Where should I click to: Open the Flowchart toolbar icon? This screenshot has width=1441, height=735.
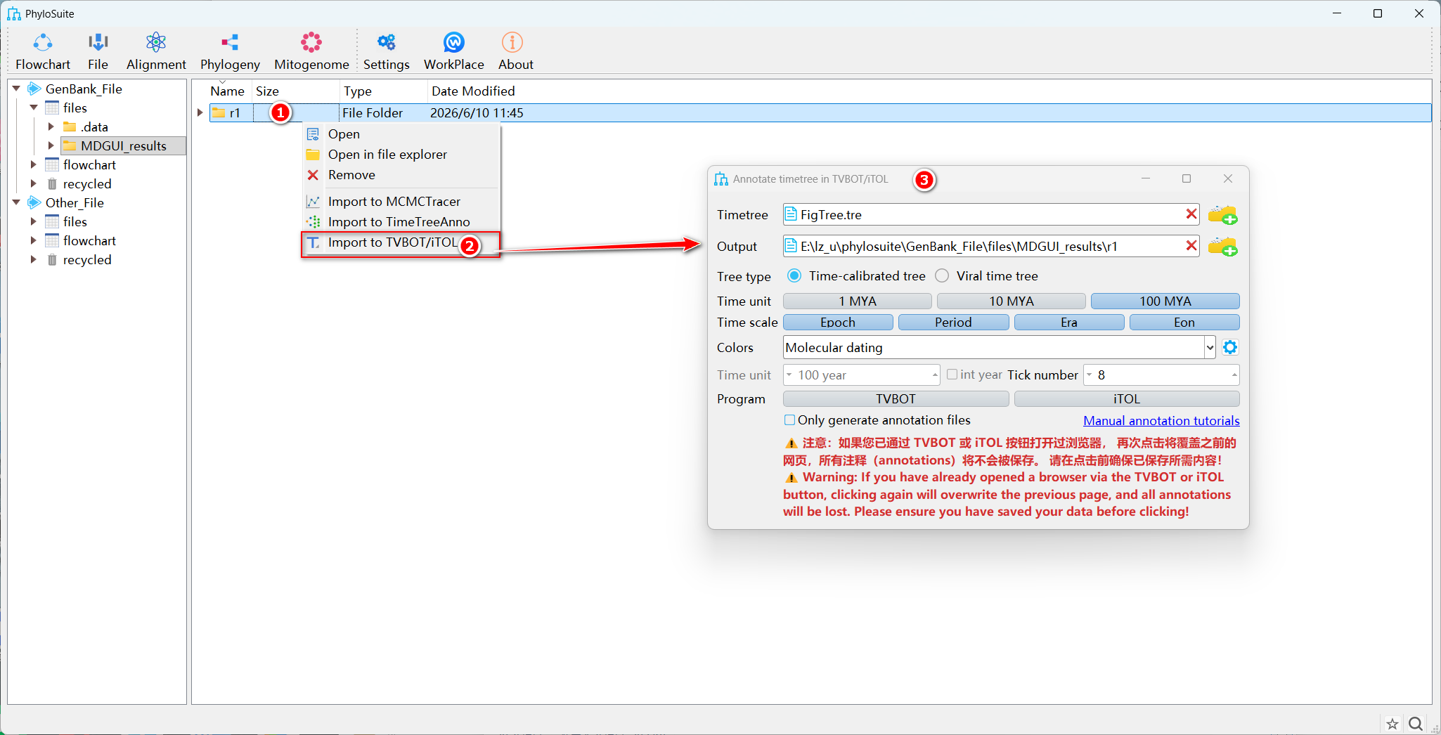pos(43,51)
